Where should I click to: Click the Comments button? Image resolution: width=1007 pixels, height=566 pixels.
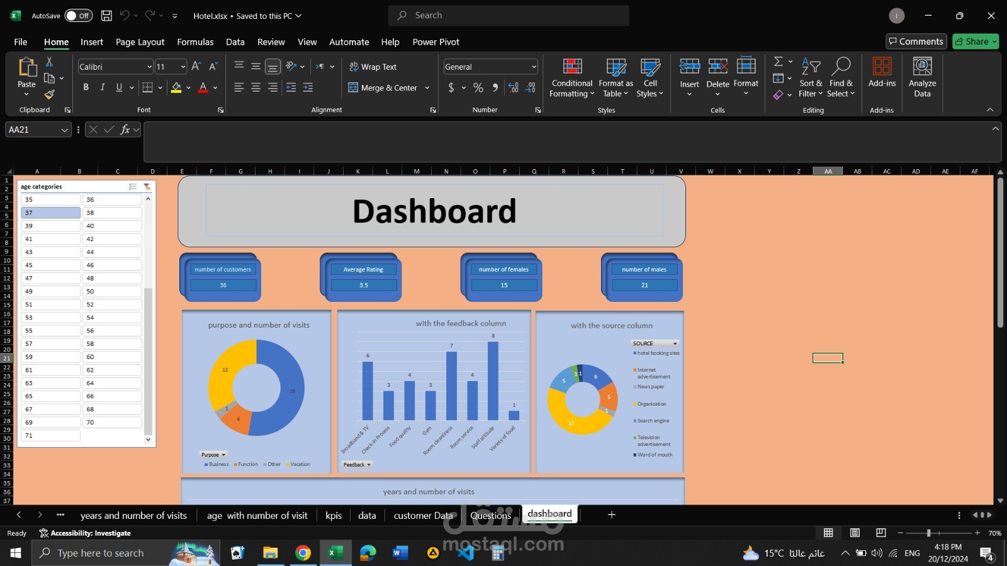[x=916, y=42]
